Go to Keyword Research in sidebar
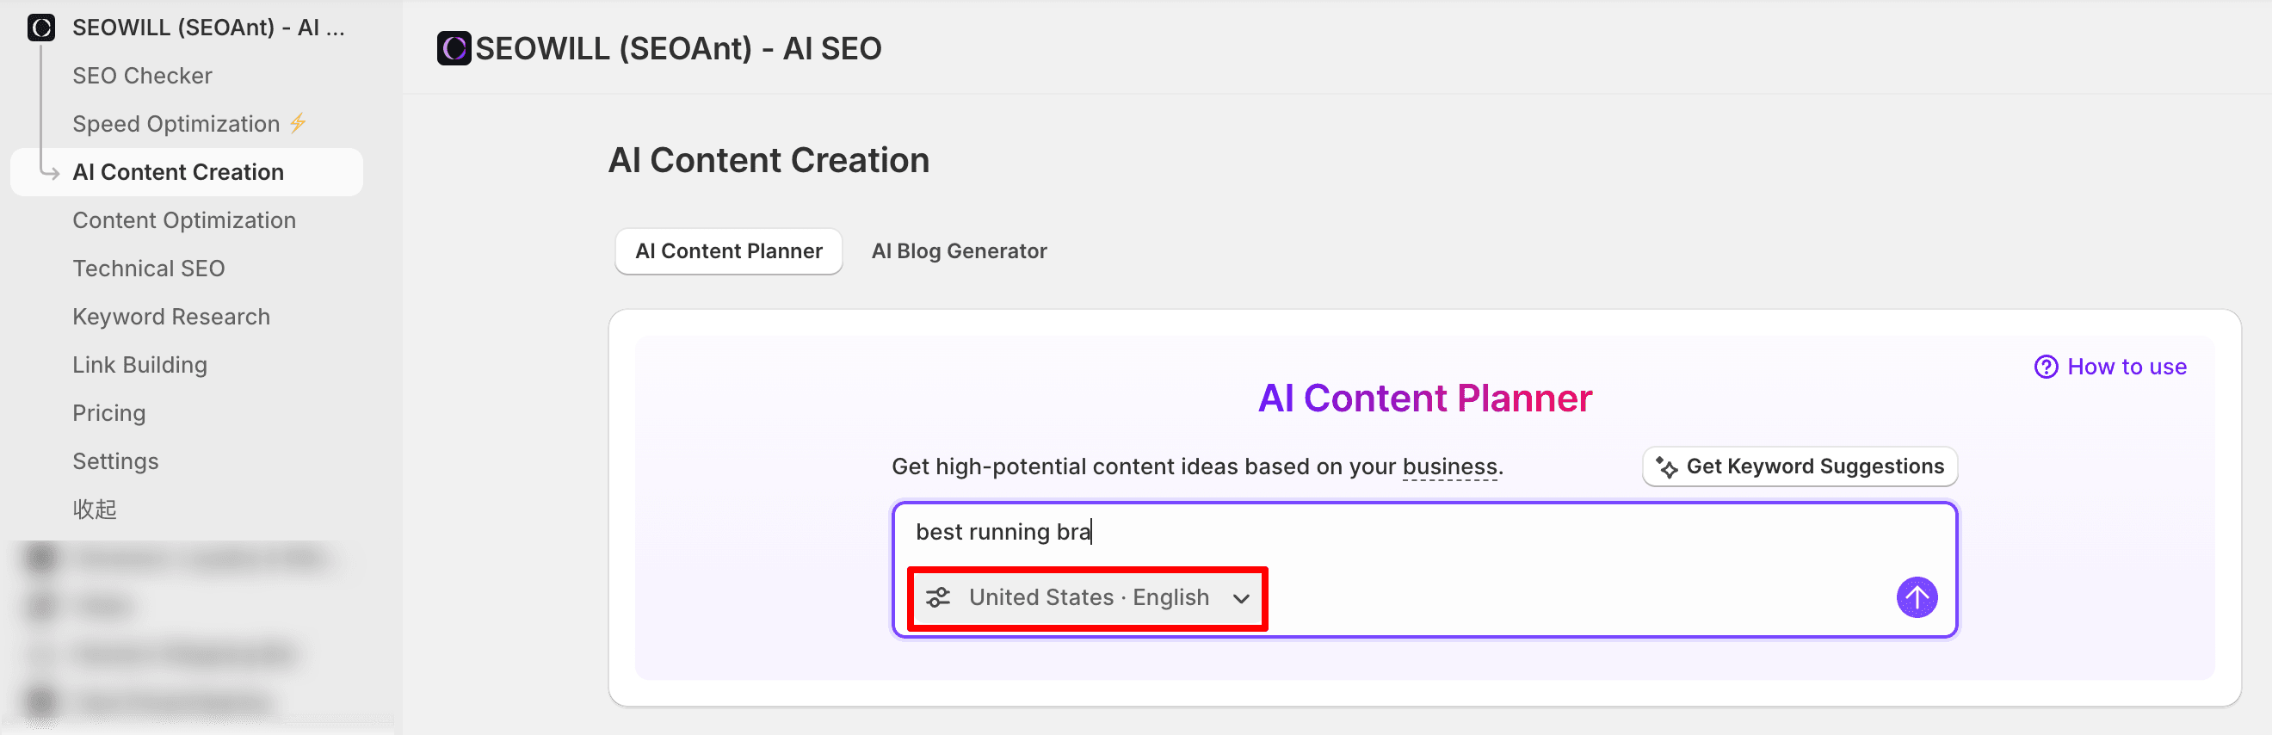The image size is (2272, 735). [x=171, y=317]
